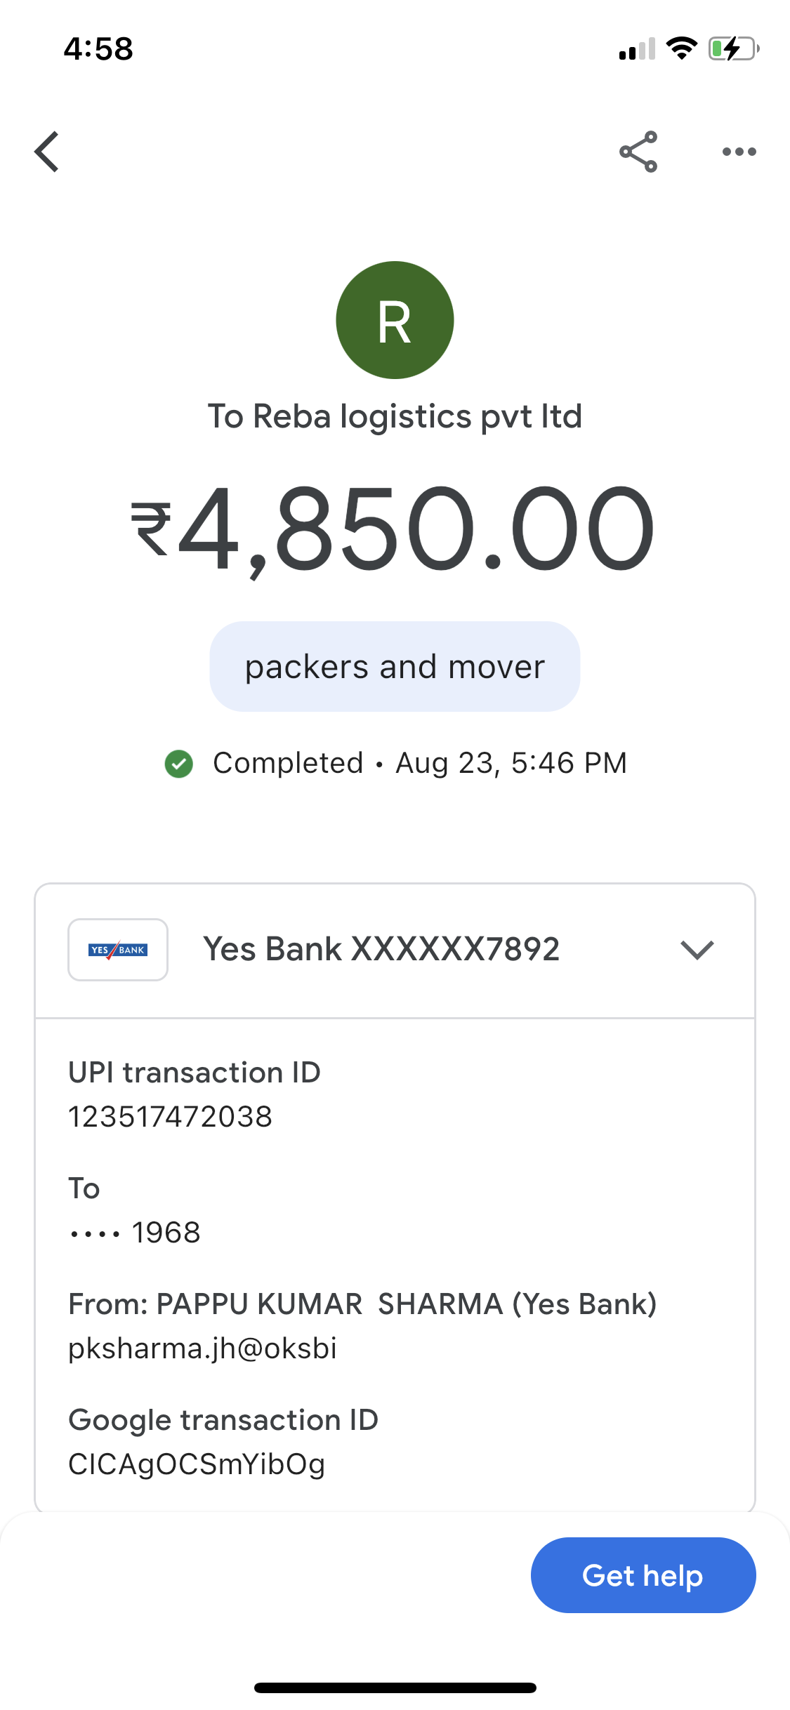
Task: Tap the battery charging status icon
Action: pos(734,49)
